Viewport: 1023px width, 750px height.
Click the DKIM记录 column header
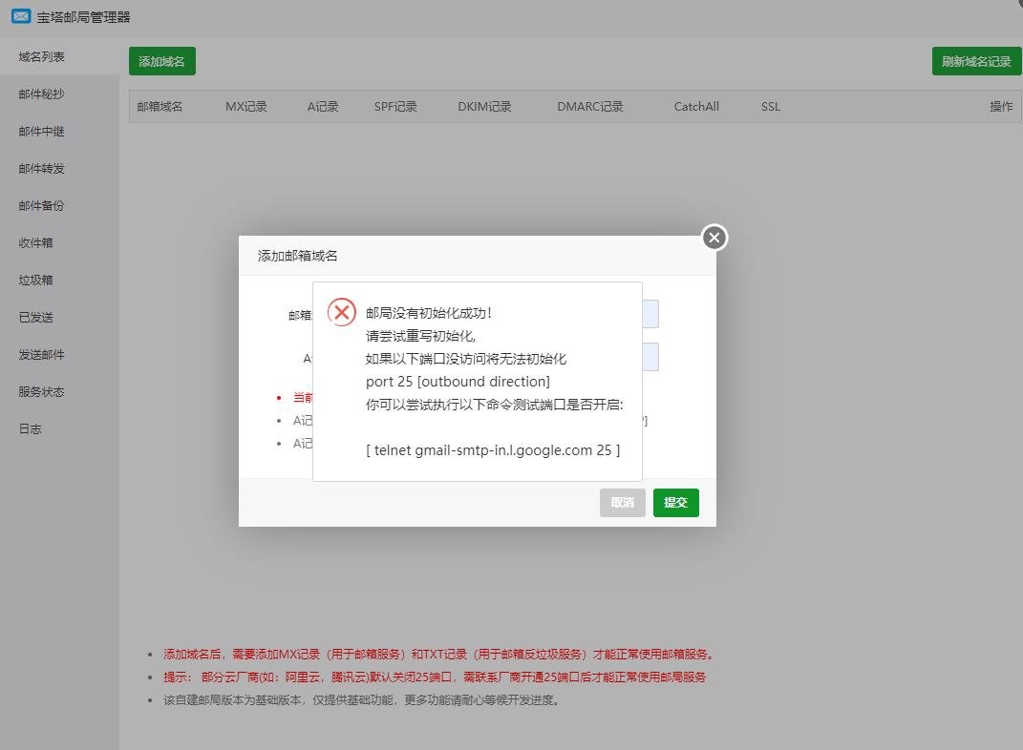click(x=484, y=106)
